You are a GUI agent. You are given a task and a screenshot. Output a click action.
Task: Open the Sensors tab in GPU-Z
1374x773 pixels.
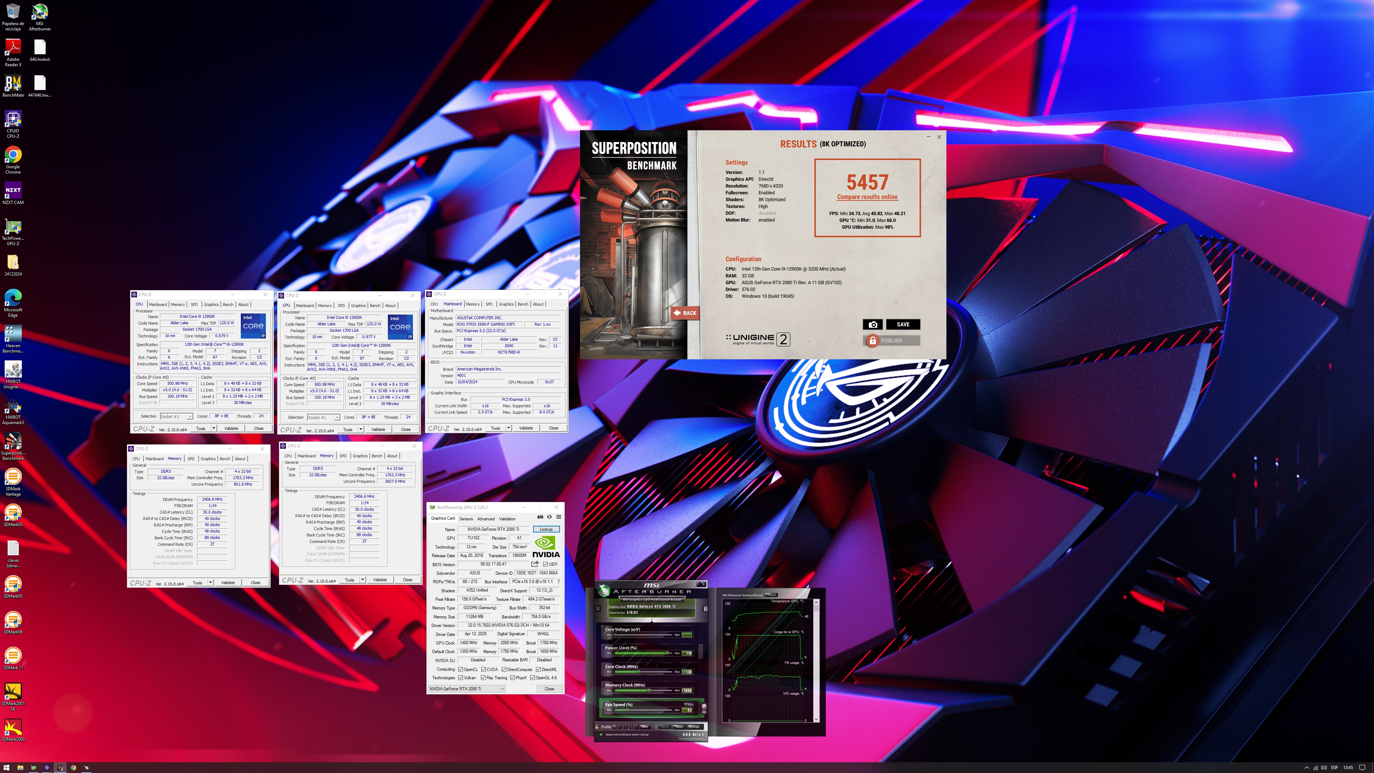[466, 519]
